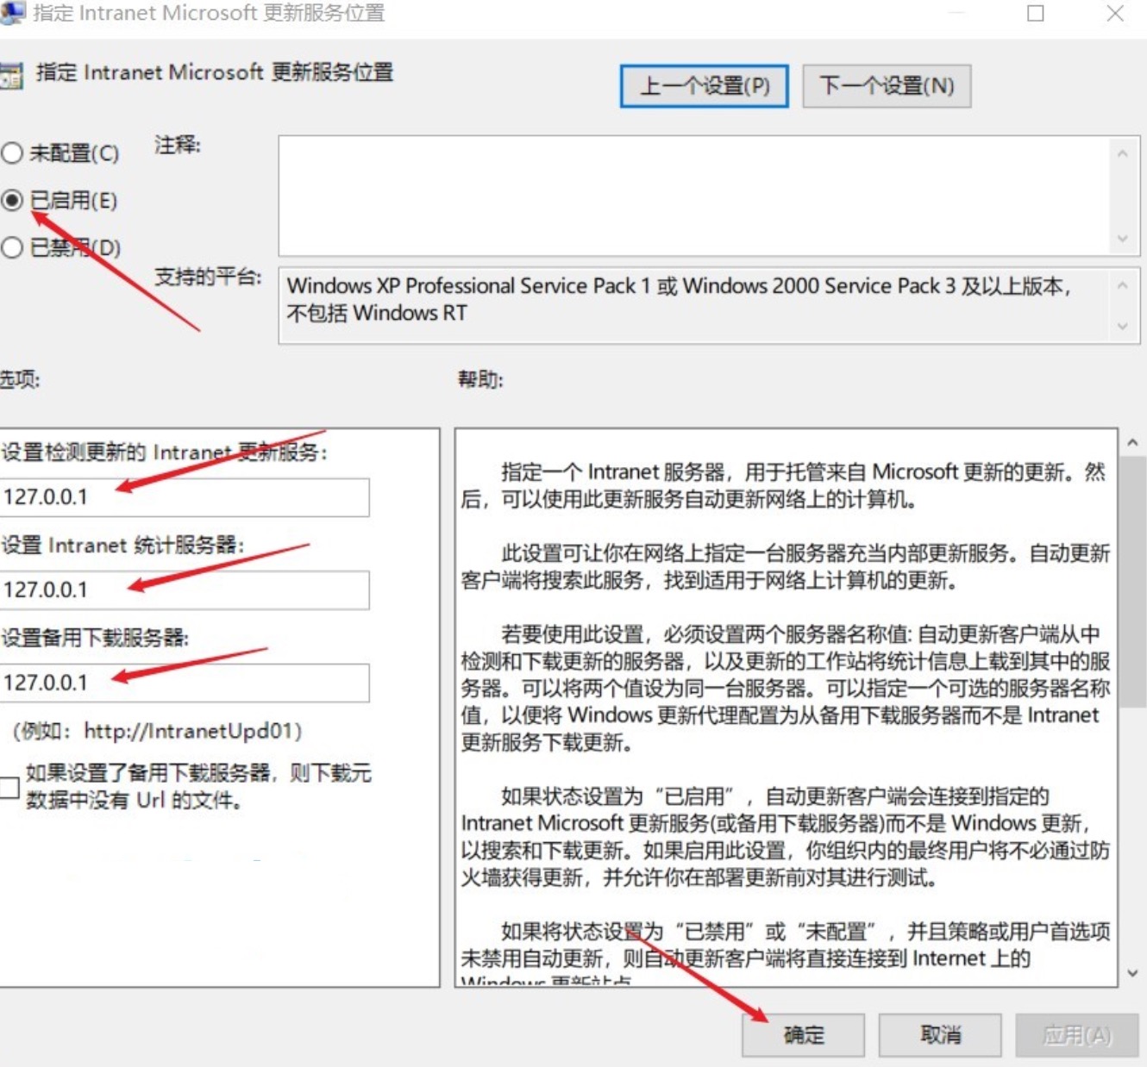This screenshot has width=1147, height=1067.
Task: Click the 设置备用下载服务器 label
Action: pyautogui.click(x=95, y=638)
